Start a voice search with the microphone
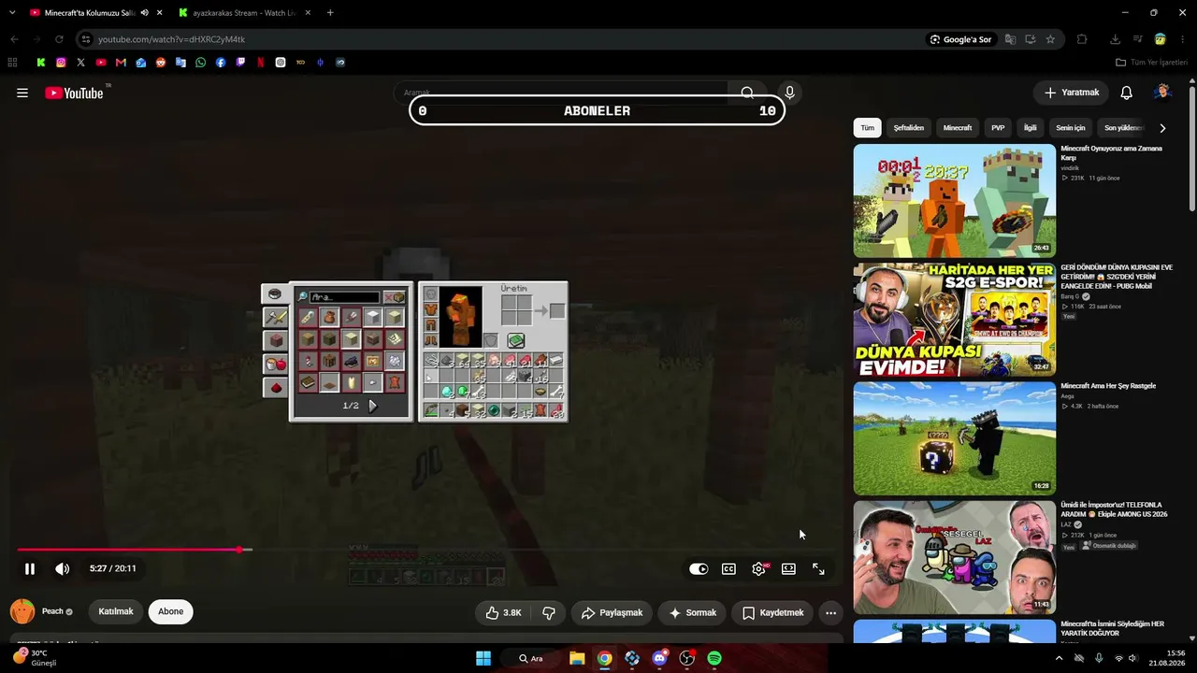The height and width of the screenshot is (673, 1197). [789, 93]
